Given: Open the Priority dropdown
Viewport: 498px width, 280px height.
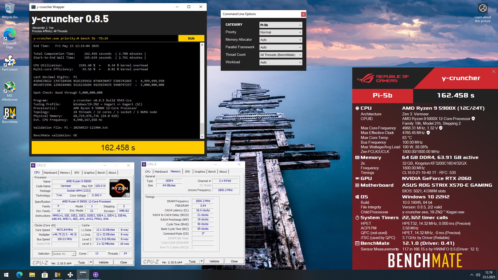Looking at the screenshot, I should coord(281,32).
